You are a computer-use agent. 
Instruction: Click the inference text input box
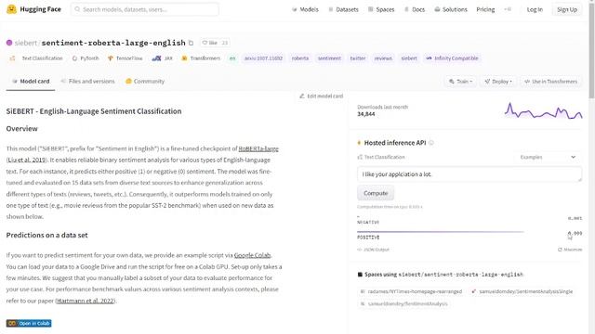click(469, 174)
